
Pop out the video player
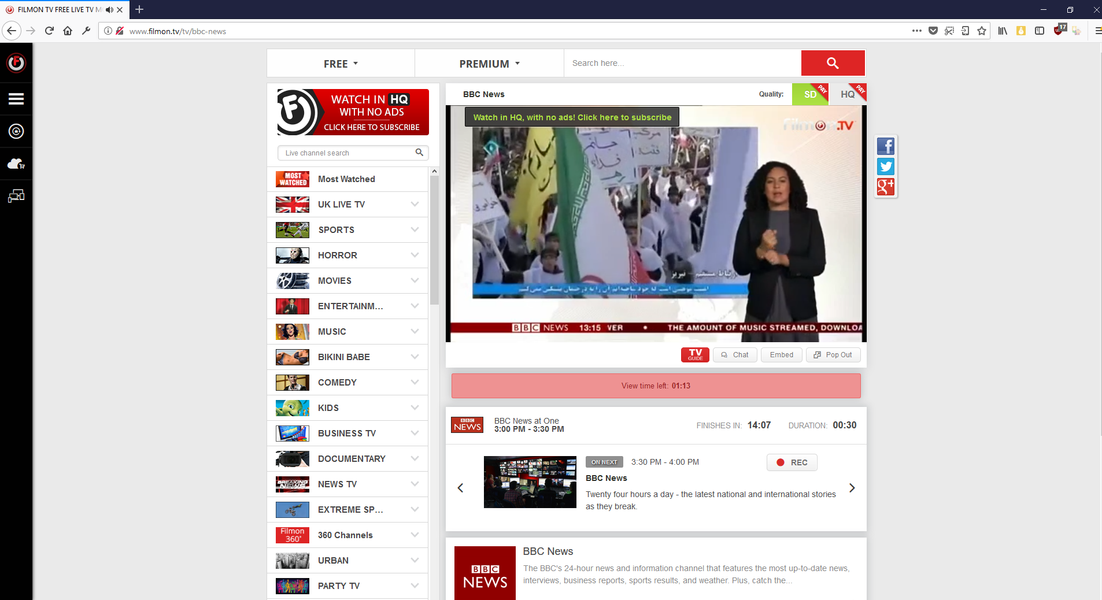tap(833, 354)
